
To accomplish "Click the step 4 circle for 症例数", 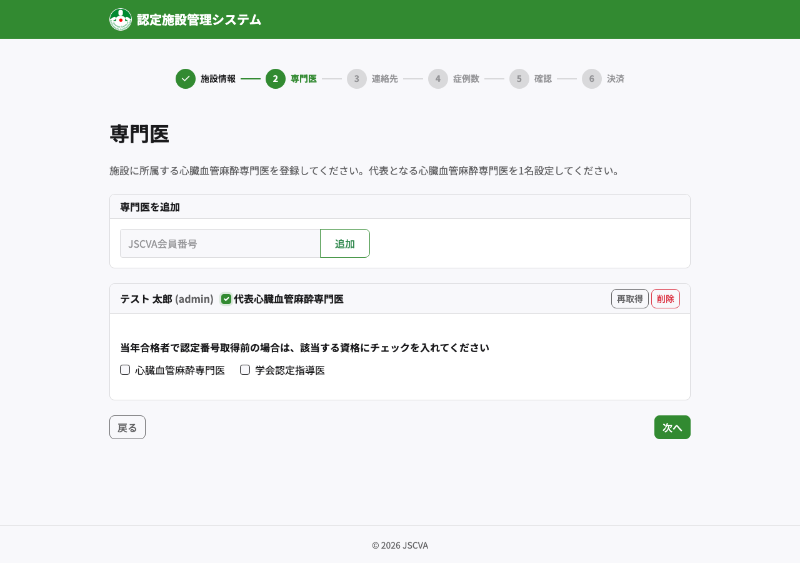I will pyautogui.click(x=438, y=79).
